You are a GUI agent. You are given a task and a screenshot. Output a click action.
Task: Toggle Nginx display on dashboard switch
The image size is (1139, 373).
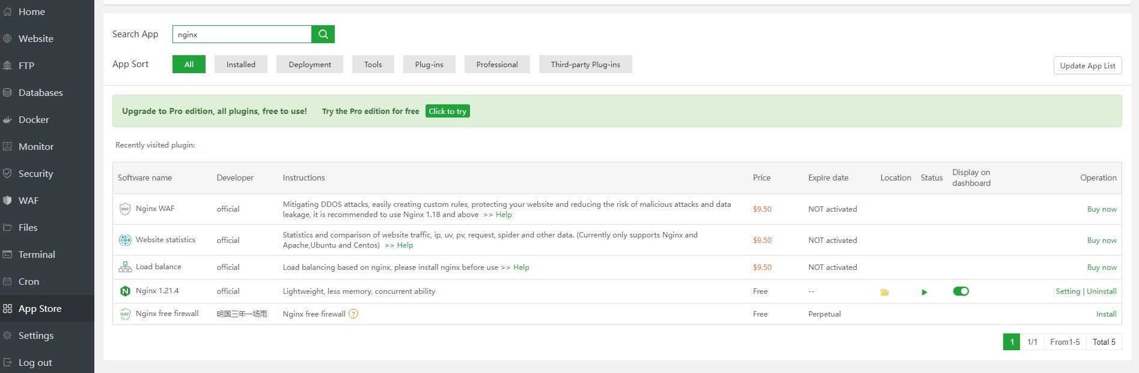pyautogui.click(x=960, y=291)
